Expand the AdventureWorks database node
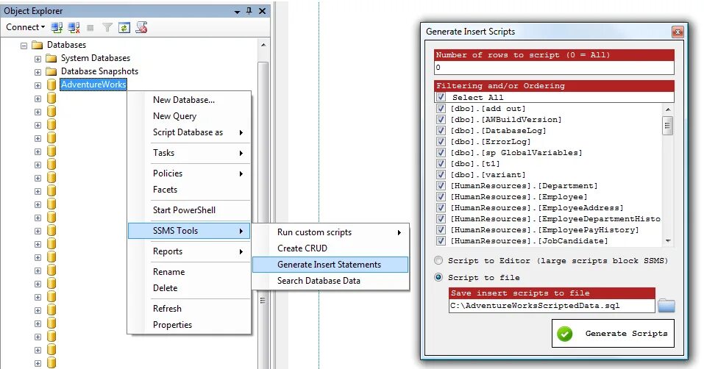Image resolution: width=704 pixels, height=369 pixels. [38, 85]
